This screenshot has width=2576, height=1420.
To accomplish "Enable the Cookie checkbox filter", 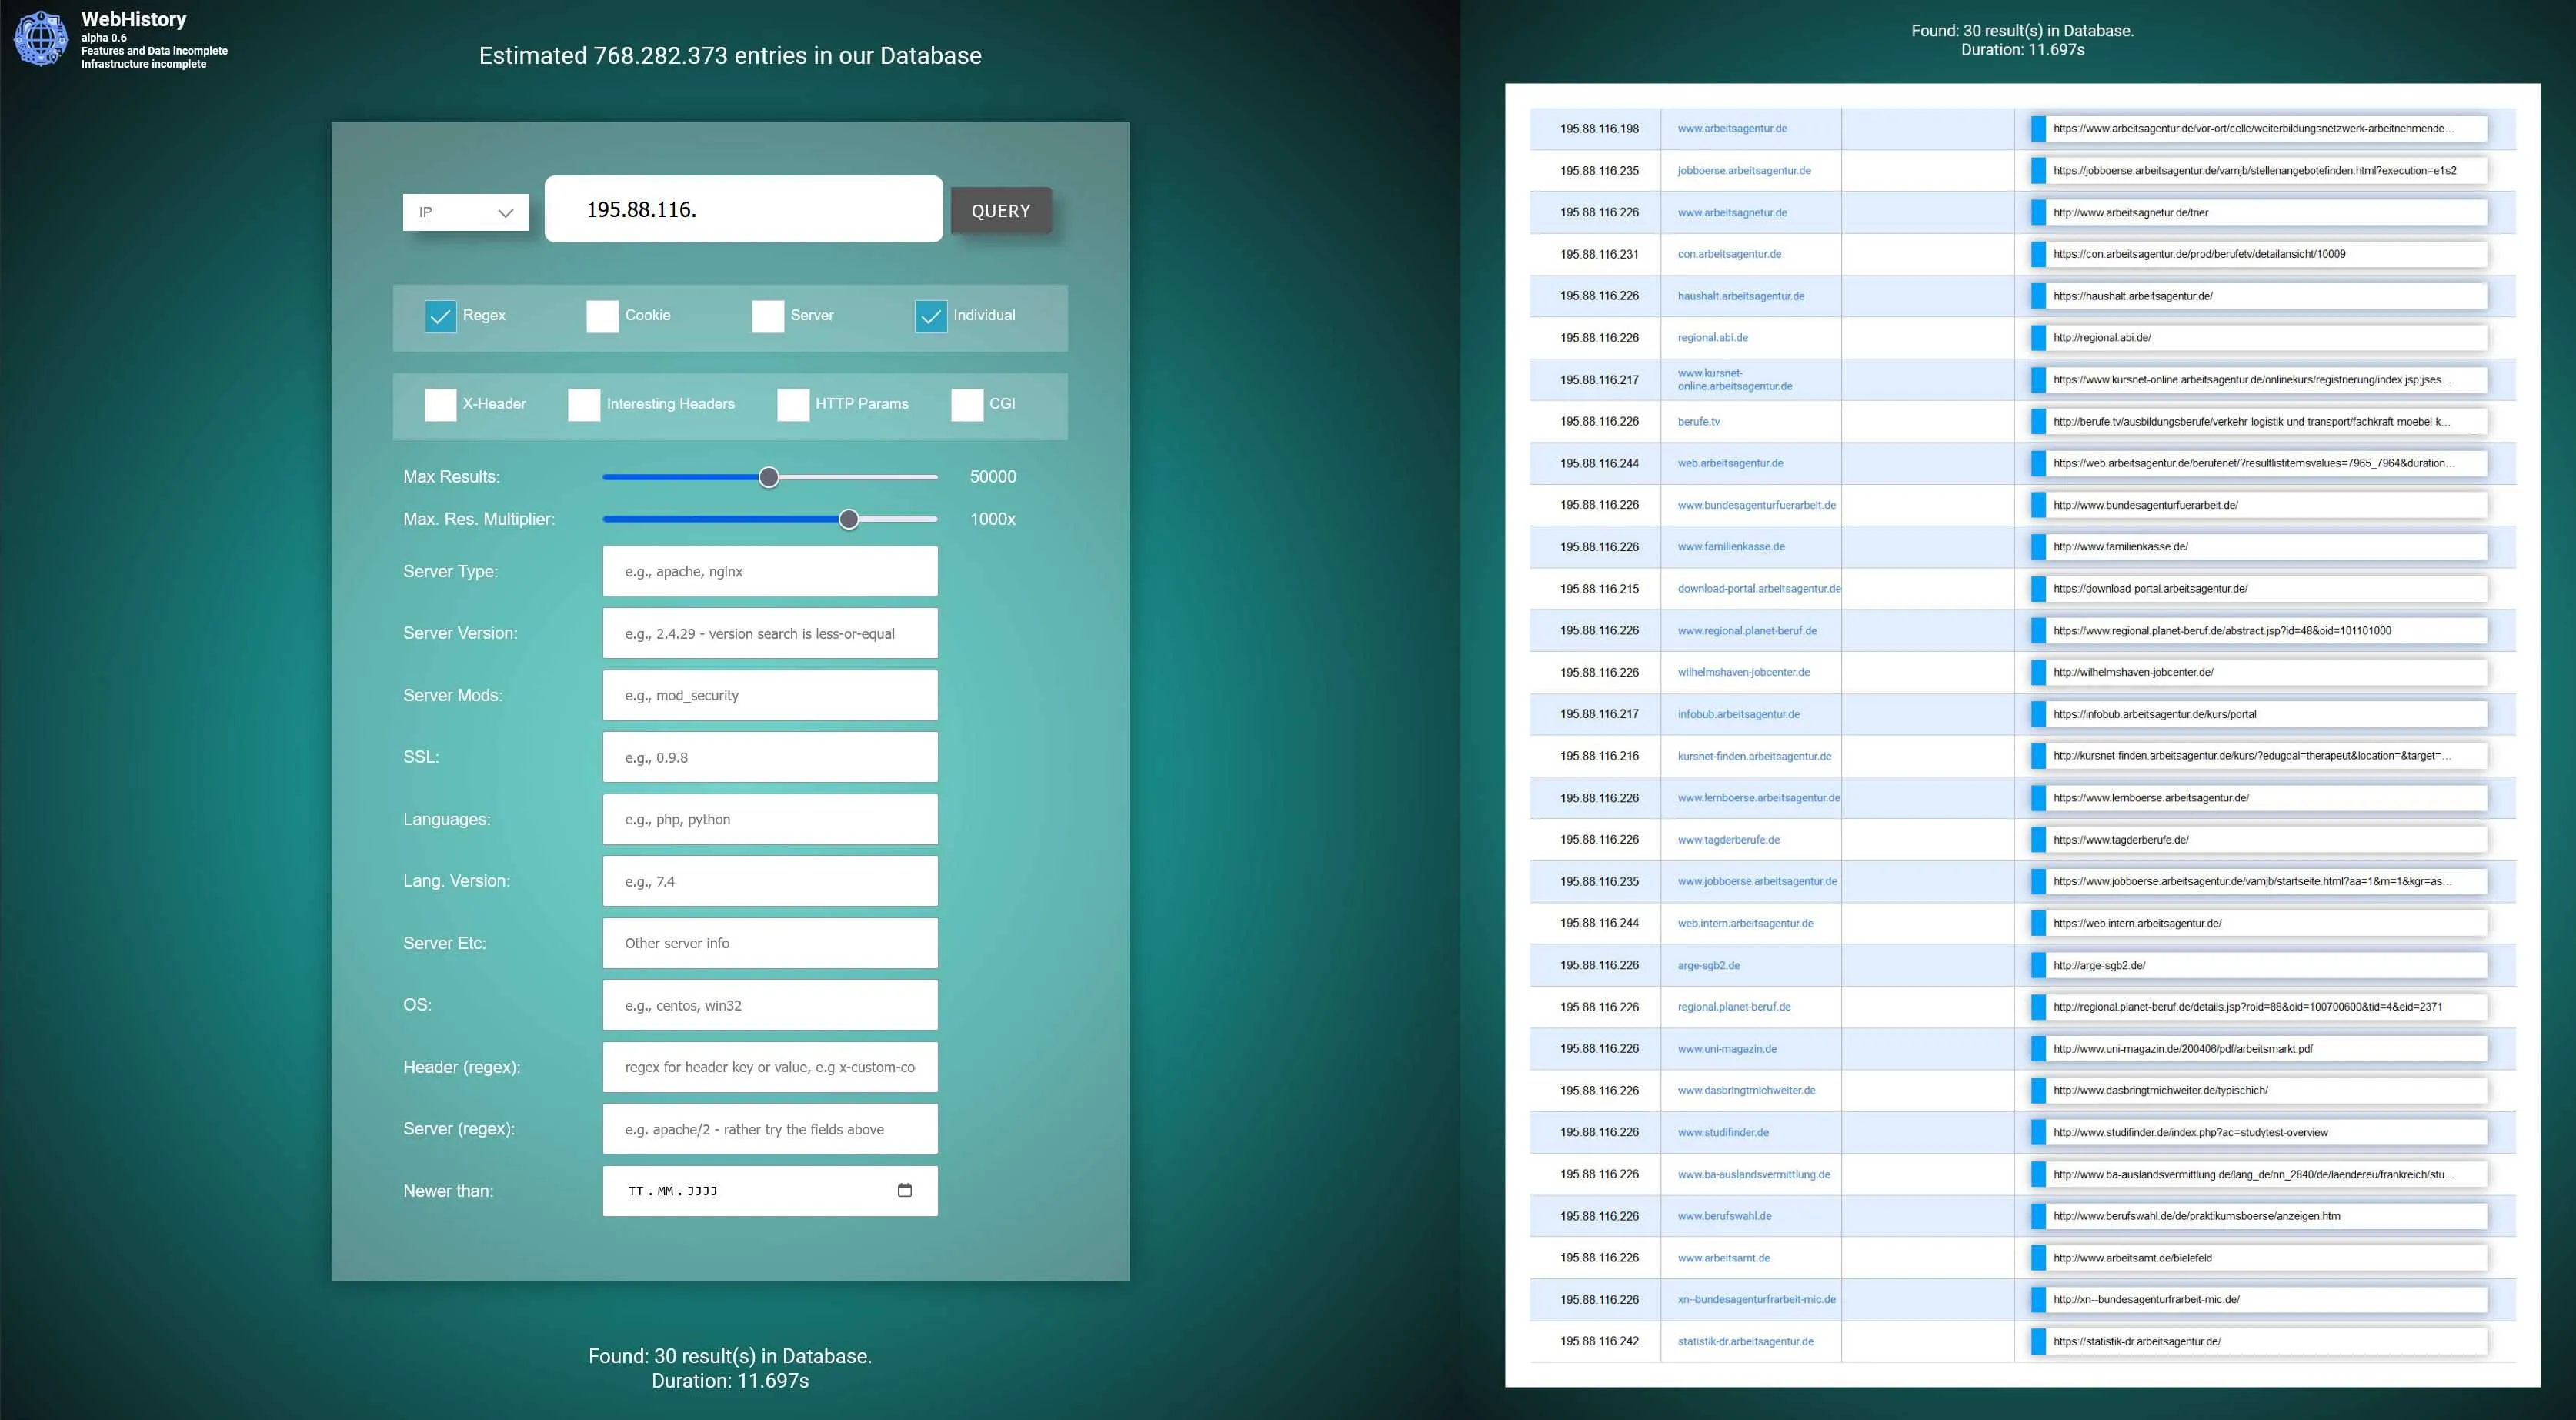I will pos(599,316).
